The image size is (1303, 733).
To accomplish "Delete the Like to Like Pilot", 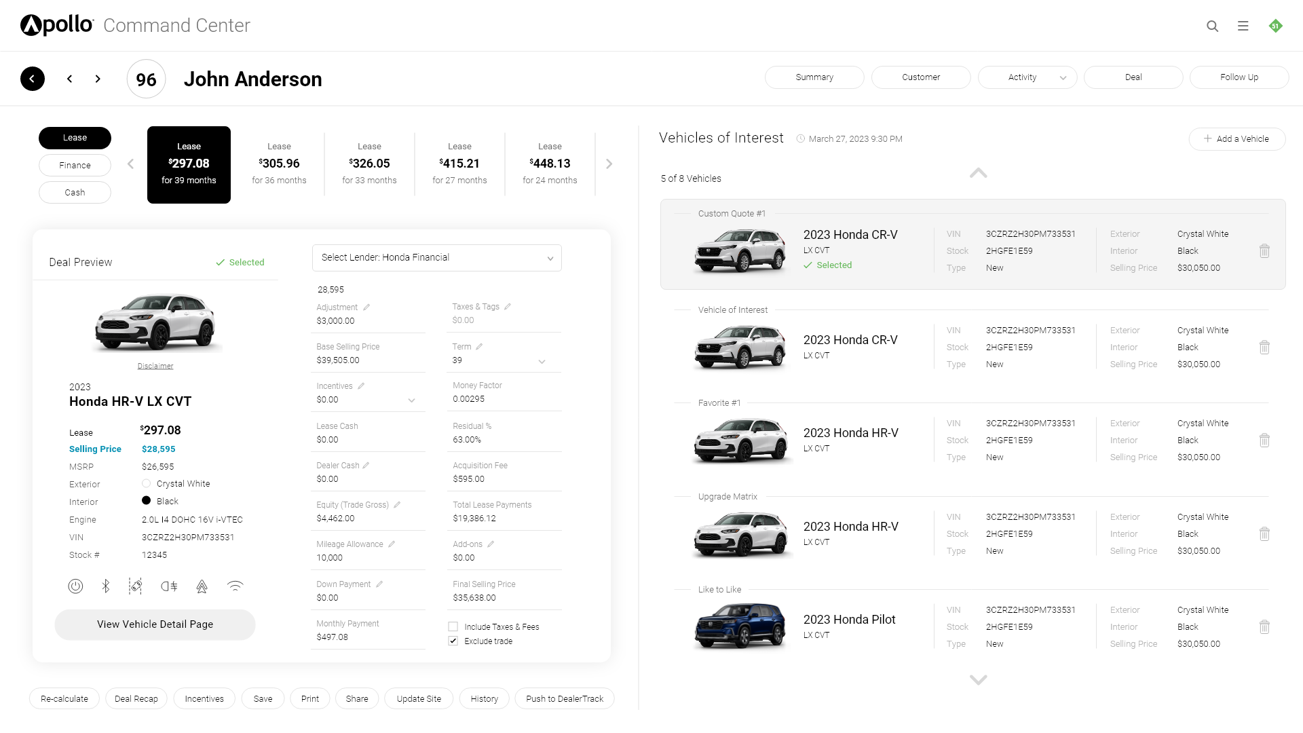I will coord(1264,627).
